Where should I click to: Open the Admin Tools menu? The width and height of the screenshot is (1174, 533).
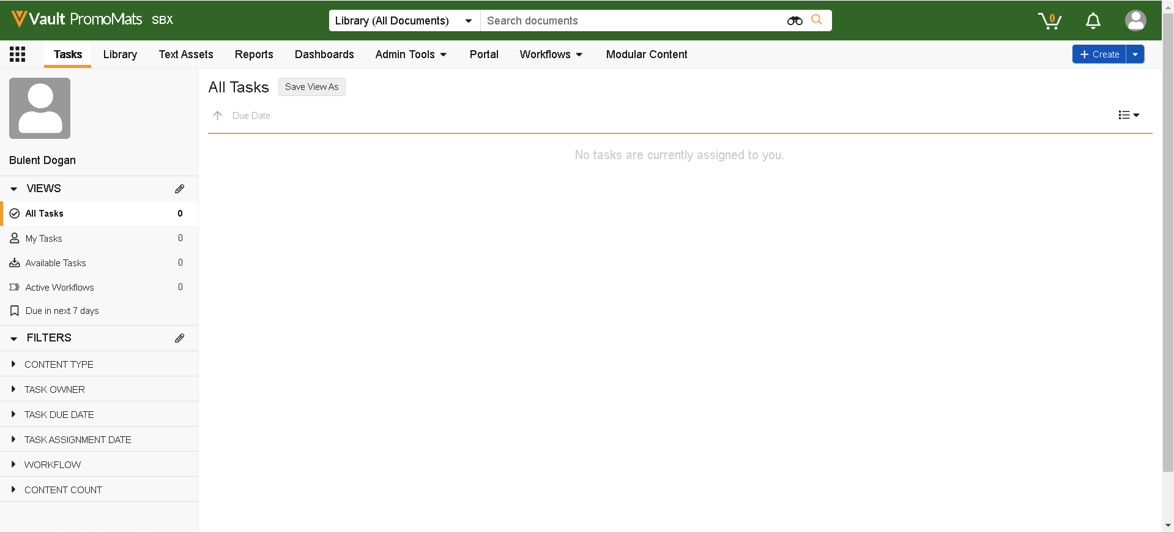(x=411, y=54)
